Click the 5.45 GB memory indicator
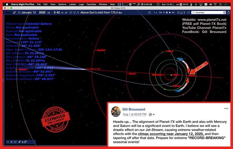 [x=147, y=4]
